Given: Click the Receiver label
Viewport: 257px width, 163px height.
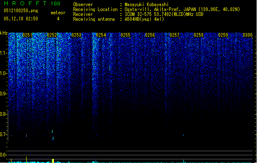Looking at the screenshot, I should (x=83, y=14).
